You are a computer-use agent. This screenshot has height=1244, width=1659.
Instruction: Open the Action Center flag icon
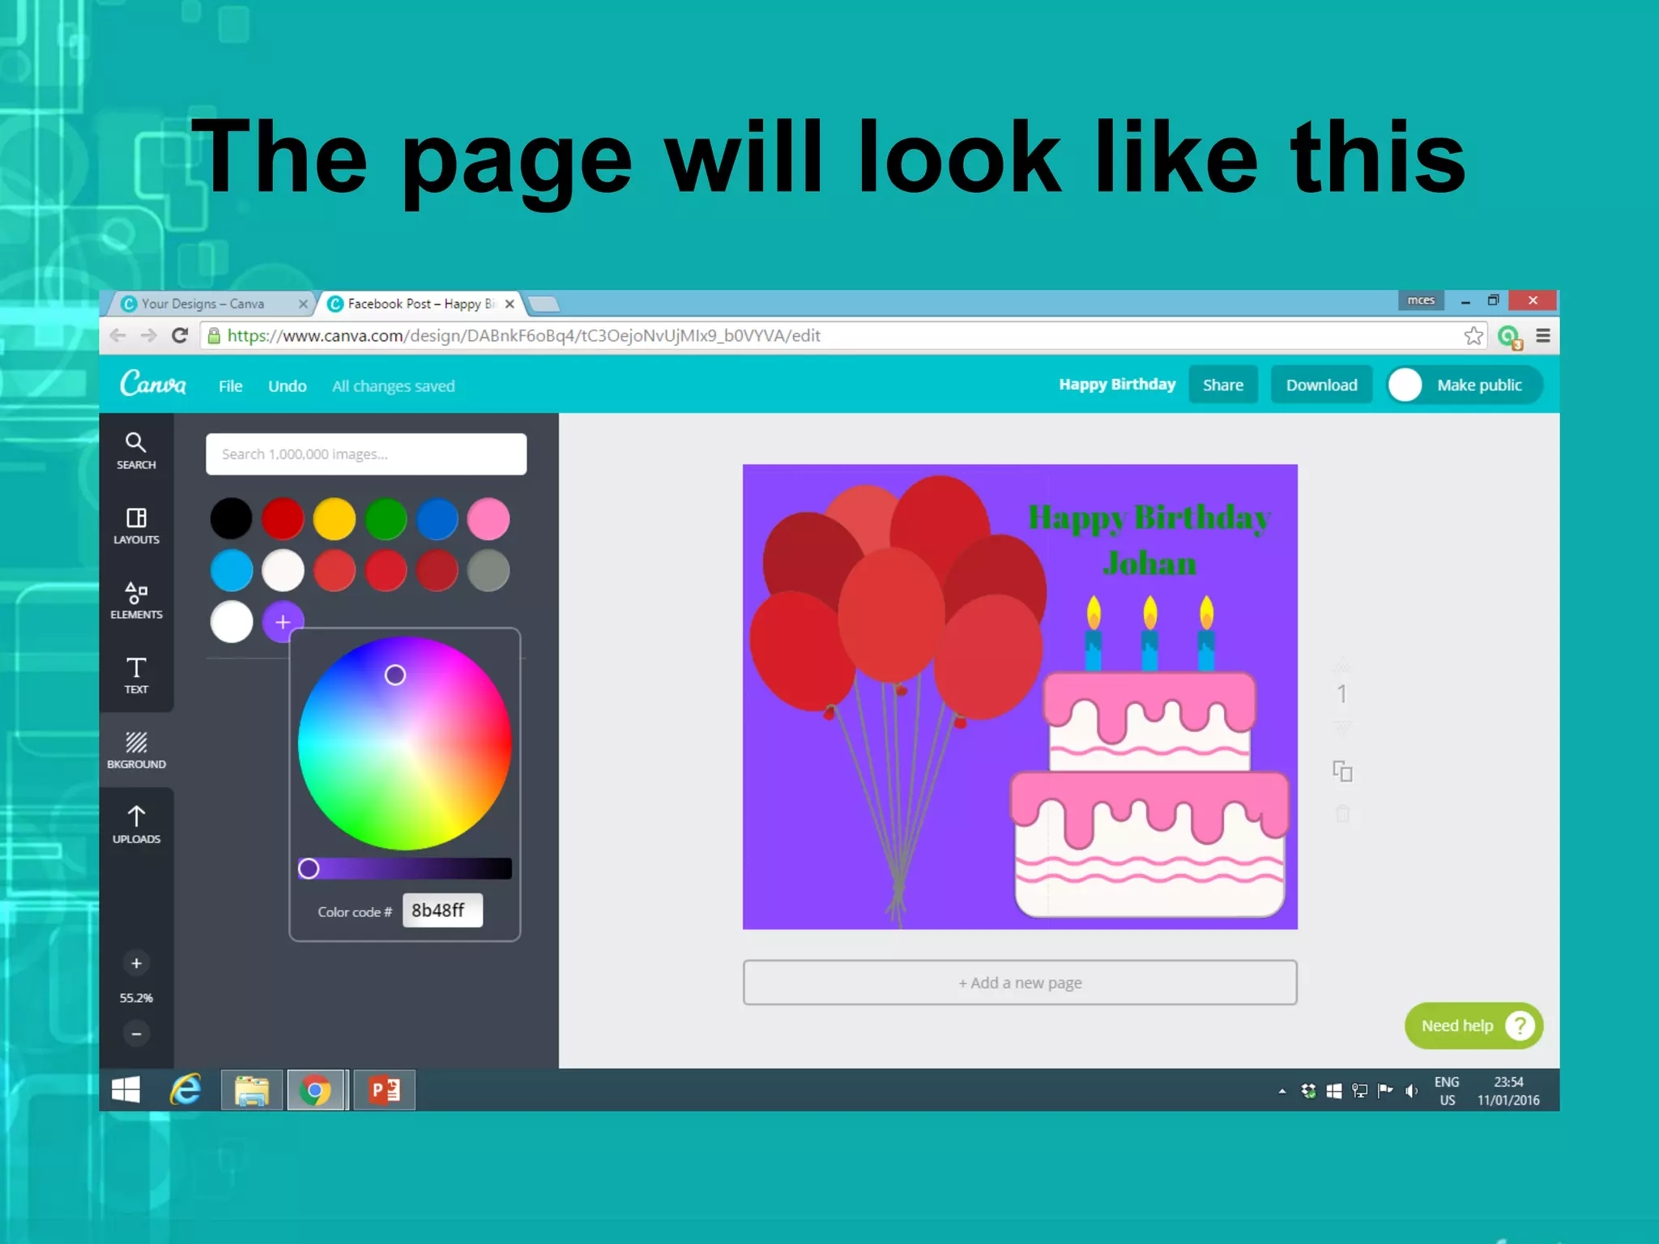(x=1385, y=1091)
